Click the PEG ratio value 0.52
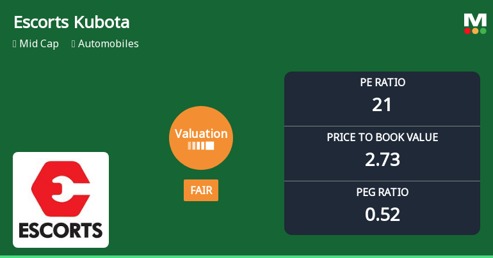This screenshot has height=258, width=493. [x=382, y=215]
